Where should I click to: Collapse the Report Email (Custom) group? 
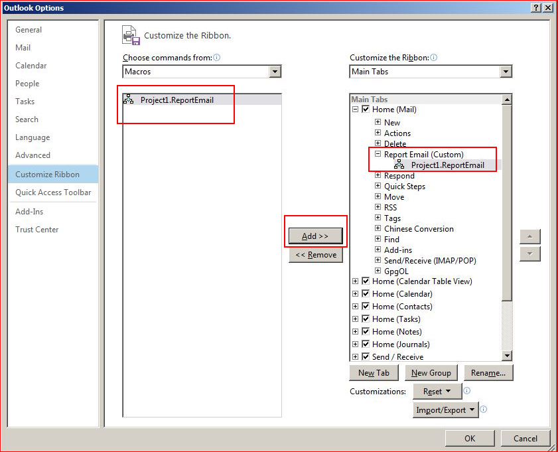coord(378,154)
